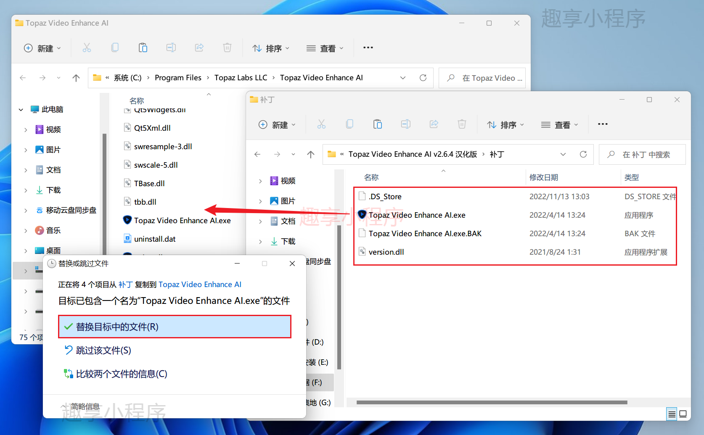This screenshot has width=704, height=435.
Task: Select 图片 in 补丁 sidebar
Action: point(288,201)
